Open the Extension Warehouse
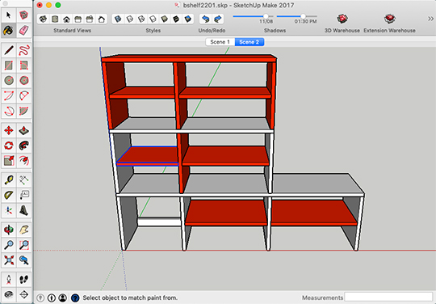 pyautogui.click(x=389, y=19)
